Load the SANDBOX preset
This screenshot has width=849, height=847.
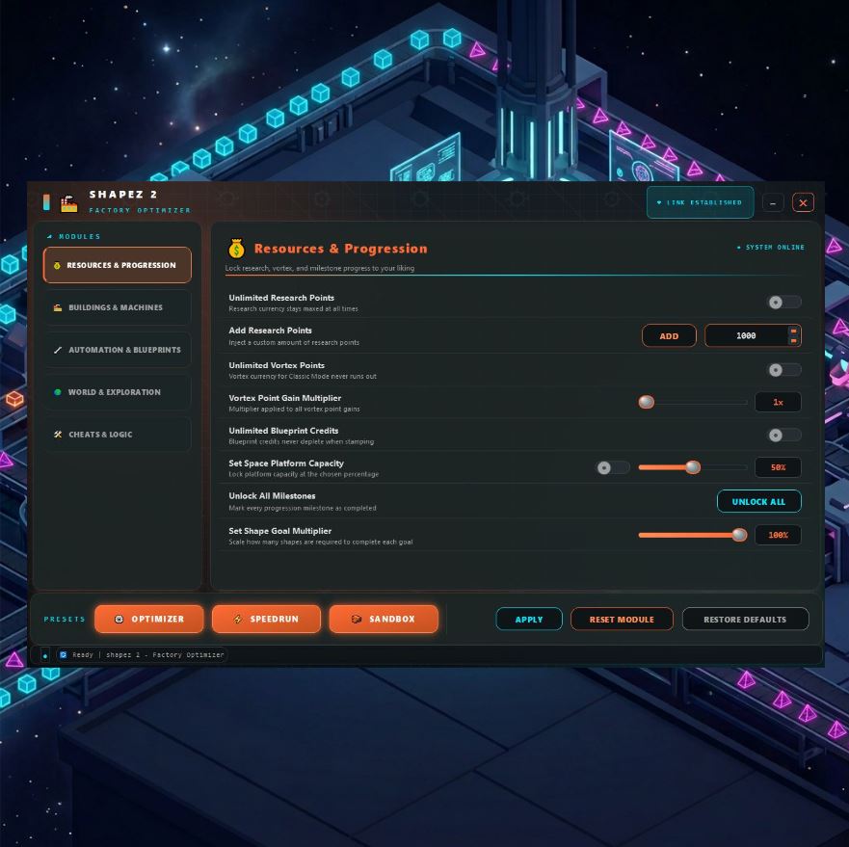pos(384,619)
